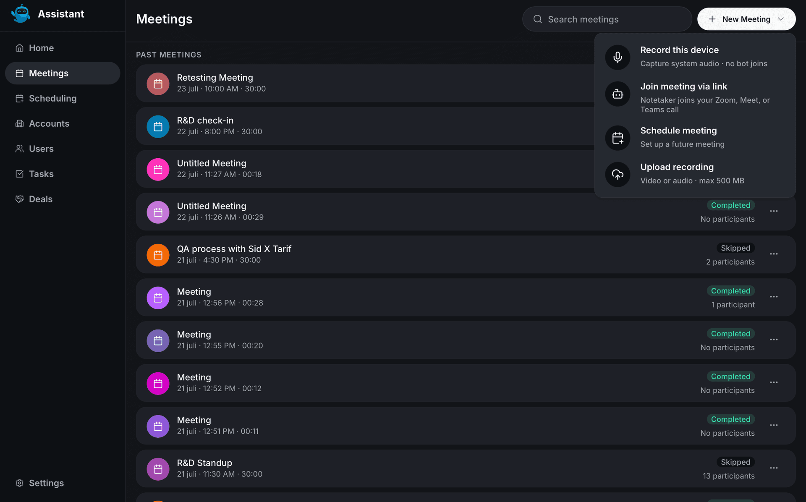The image size is (806, 502).
Task: Click the orange calendar icon for QA process meeting
Action: pyautogui.click(x=158, y=255)
